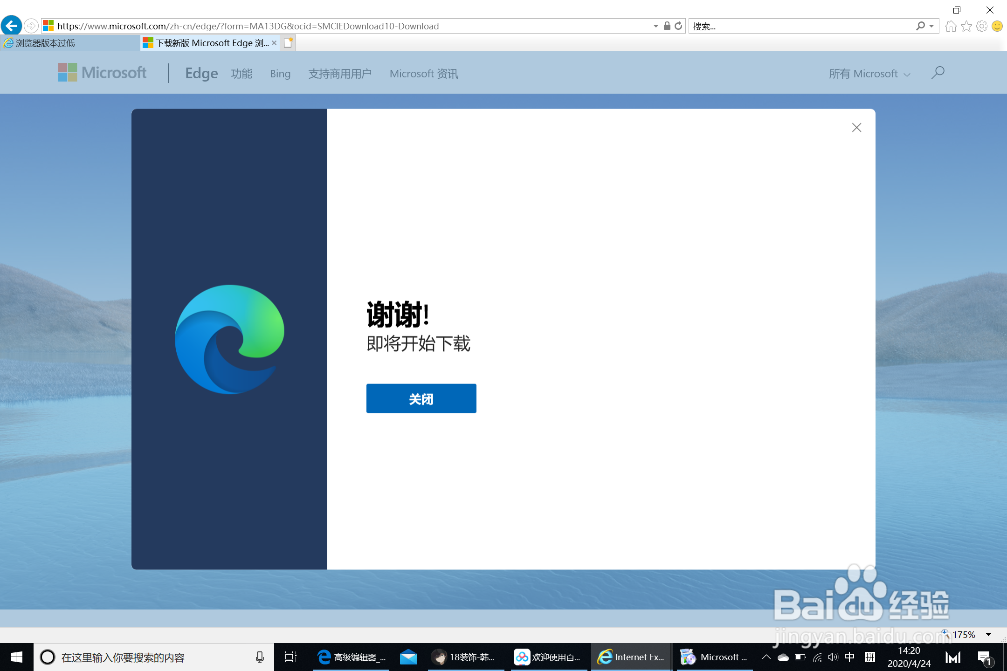Viewport: 1007px width, 671px height.
Task: Open the Bing search icon on the Edge page
Action: click(x=280, y=73)
